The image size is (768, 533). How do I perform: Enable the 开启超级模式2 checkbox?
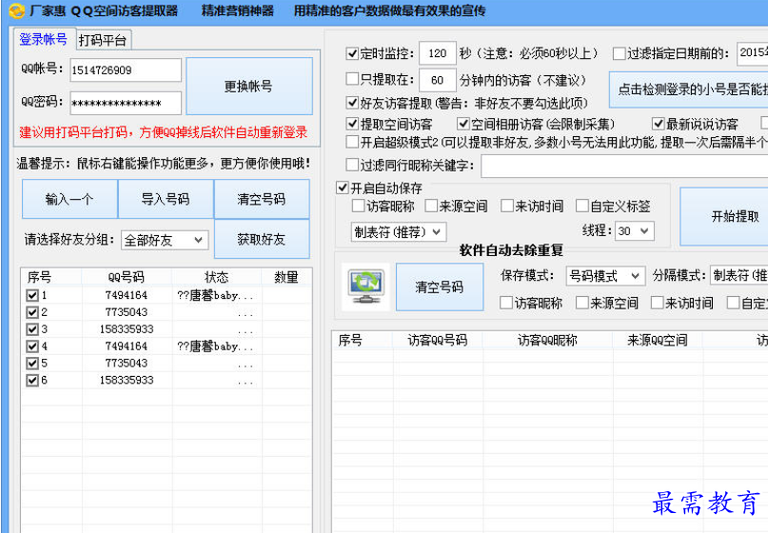(x=352, y=142)
